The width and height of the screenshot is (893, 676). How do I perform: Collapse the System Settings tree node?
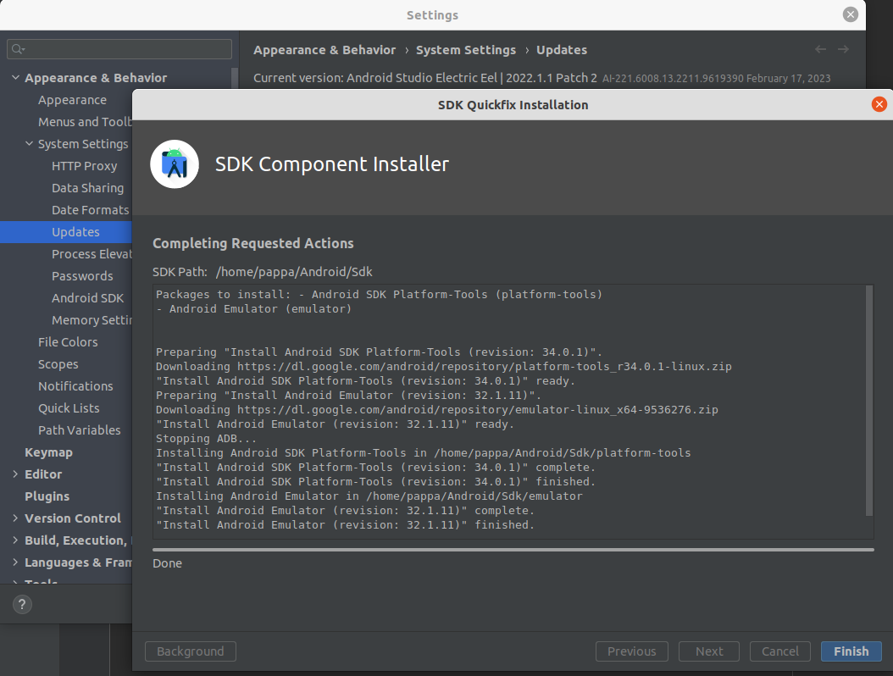[x=29, y=143]
